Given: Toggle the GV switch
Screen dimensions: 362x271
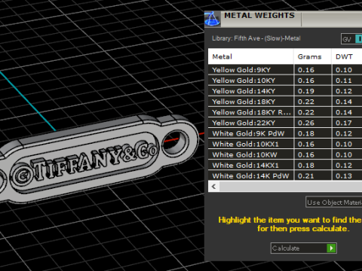Looking at the screenshot, I should click(x=351, y=39).
